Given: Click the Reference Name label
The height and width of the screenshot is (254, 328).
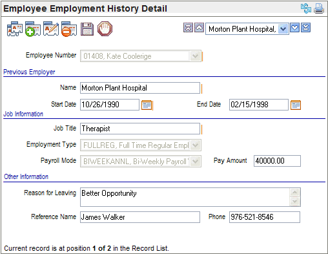Looking at the screenshot, I should [x=54, y=217].
